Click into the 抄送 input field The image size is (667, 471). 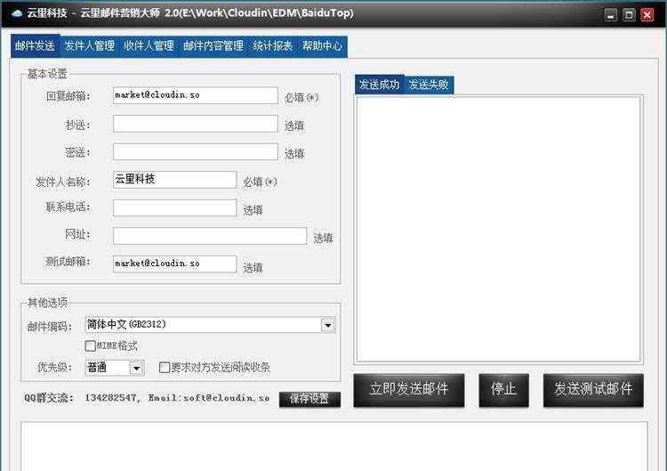[196, 124]
